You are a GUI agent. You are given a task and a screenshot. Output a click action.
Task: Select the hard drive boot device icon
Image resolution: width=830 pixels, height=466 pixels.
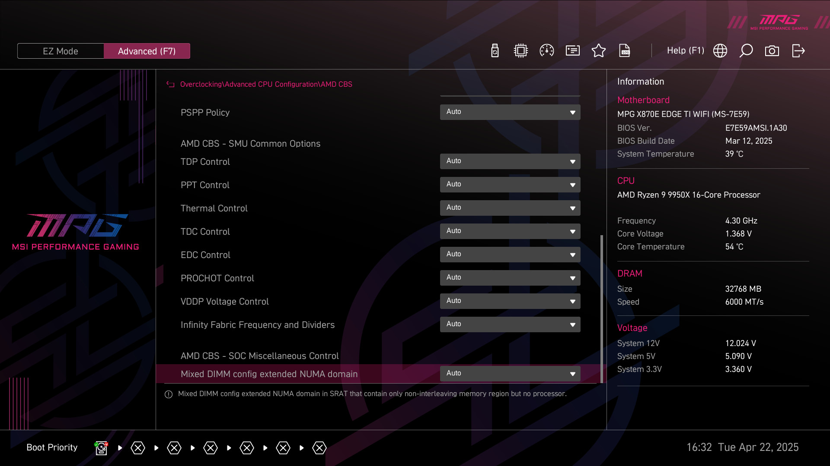click(101, 448)
